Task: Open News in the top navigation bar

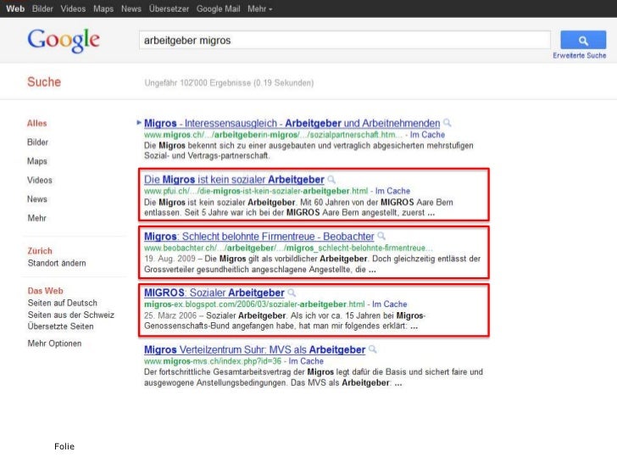Action: click(x=131, y=8)
